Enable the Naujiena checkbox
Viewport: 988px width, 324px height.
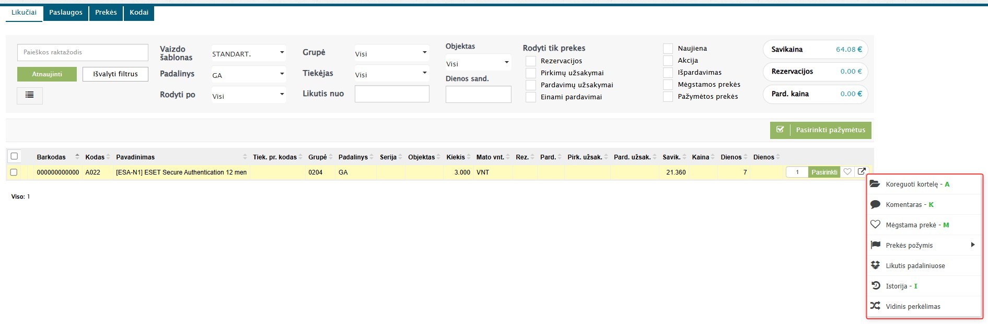[668, 49]
